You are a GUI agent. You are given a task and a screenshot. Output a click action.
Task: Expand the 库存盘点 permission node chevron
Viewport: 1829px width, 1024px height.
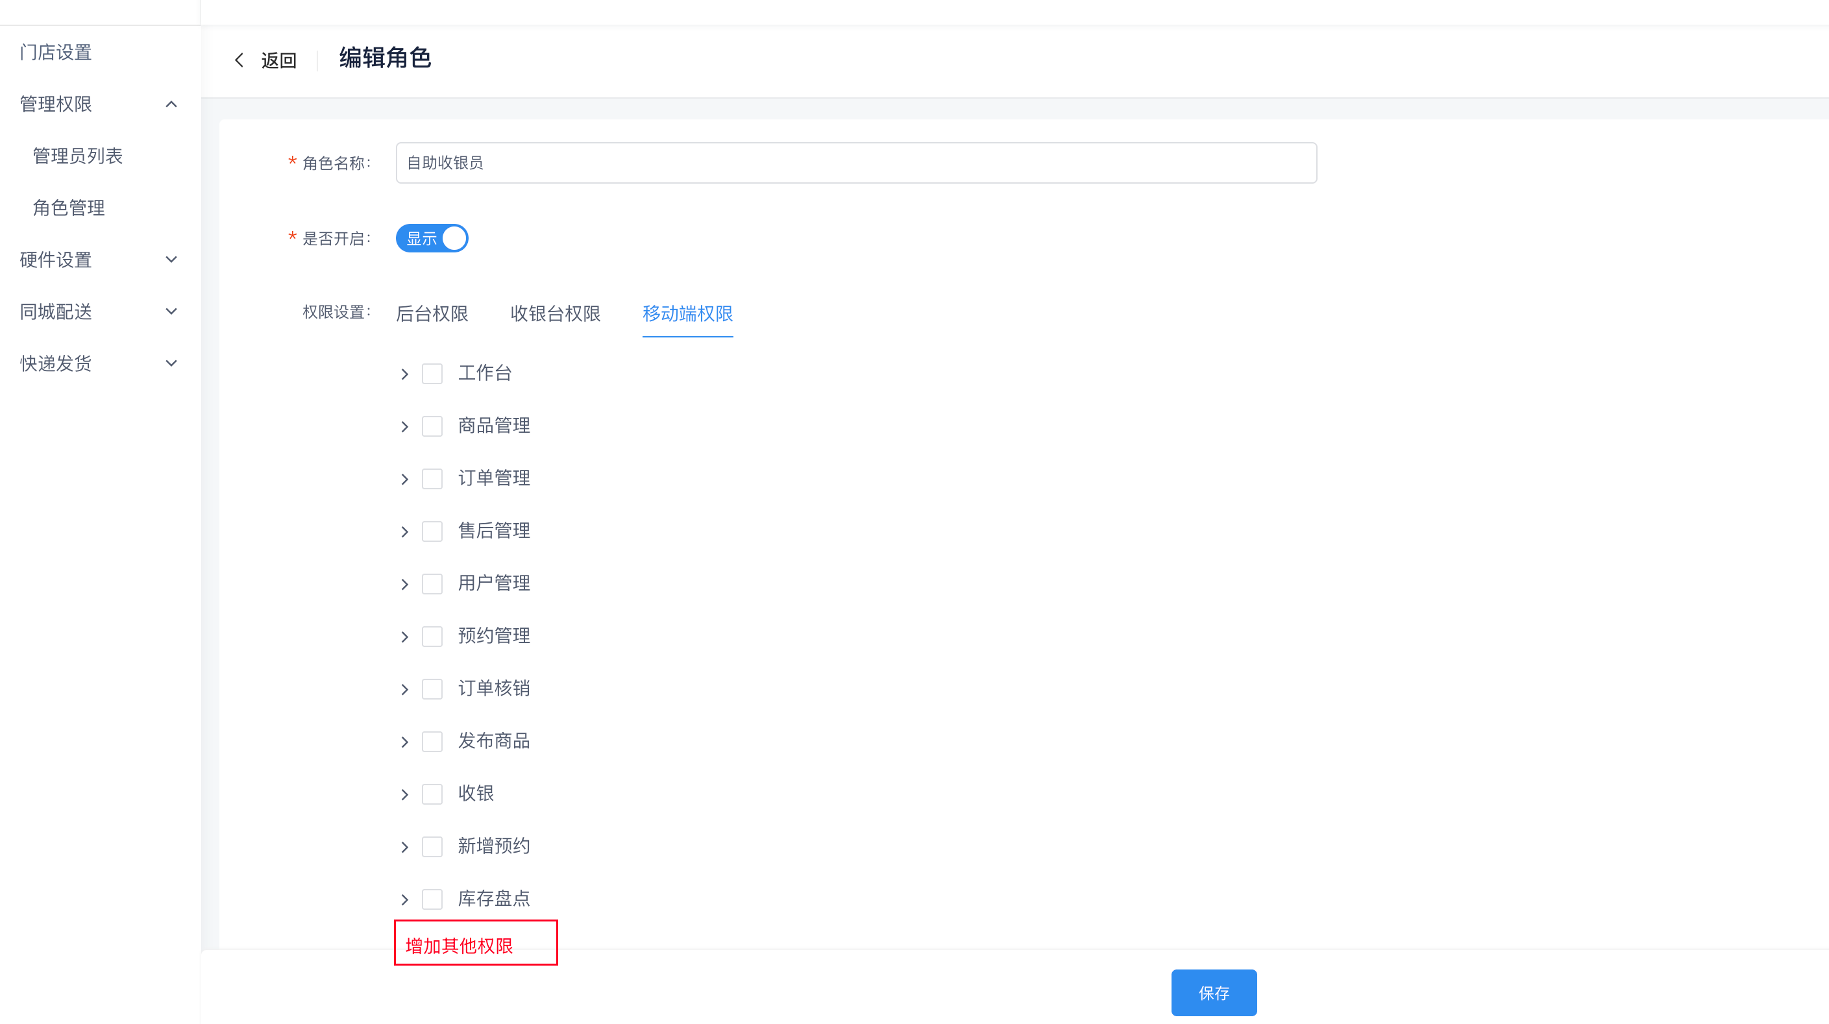pos(405,899)
